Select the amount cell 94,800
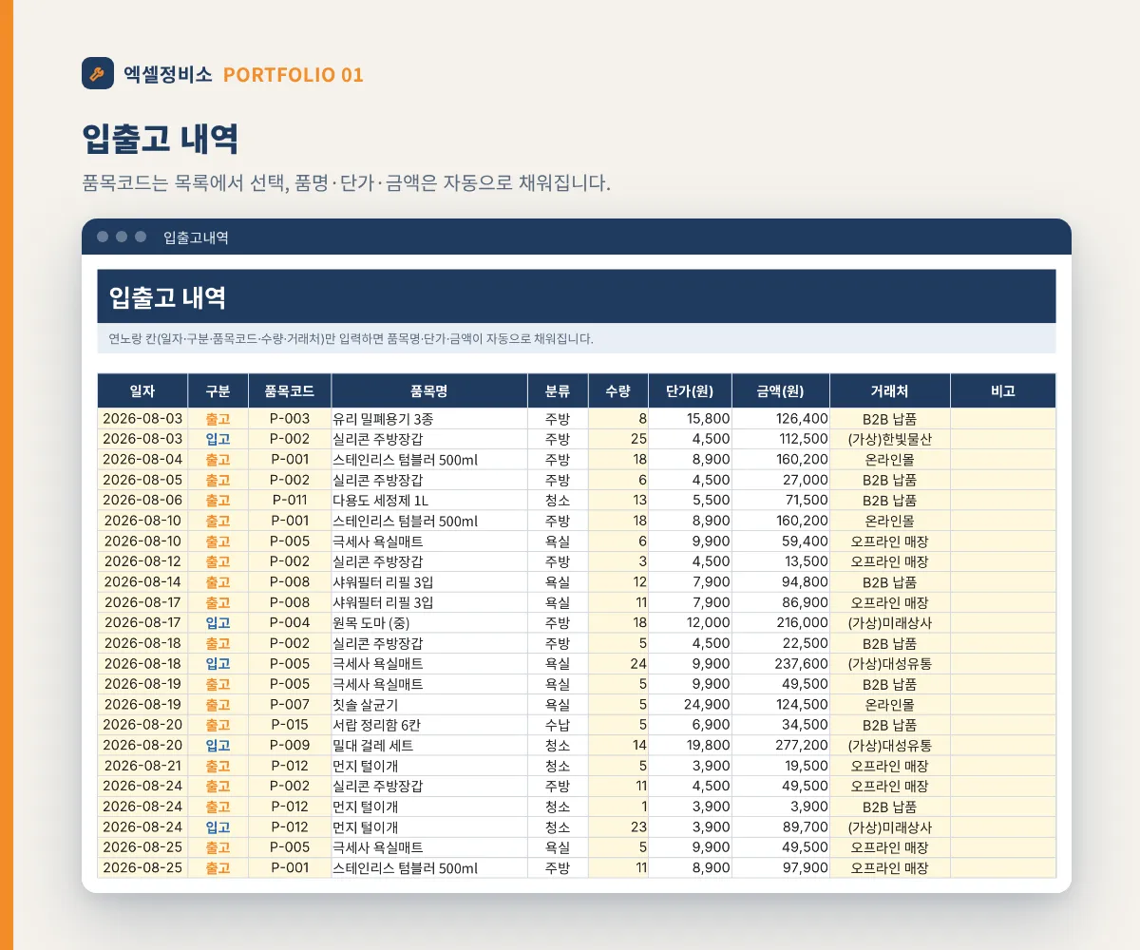 coord(781,581)
